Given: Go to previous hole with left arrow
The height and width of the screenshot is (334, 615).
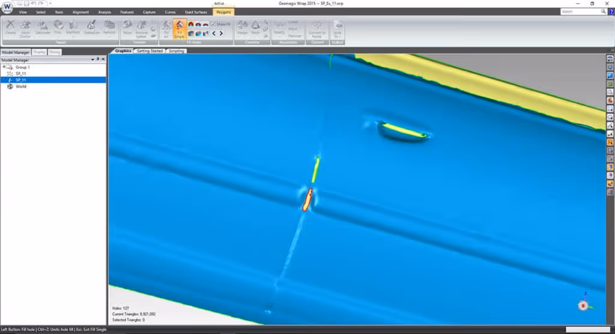Looking at the screenshot, I should click(x=214, y=34).
